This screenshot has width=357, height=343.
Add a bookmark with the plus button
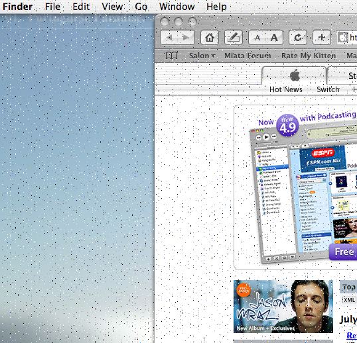click(321, 38)
